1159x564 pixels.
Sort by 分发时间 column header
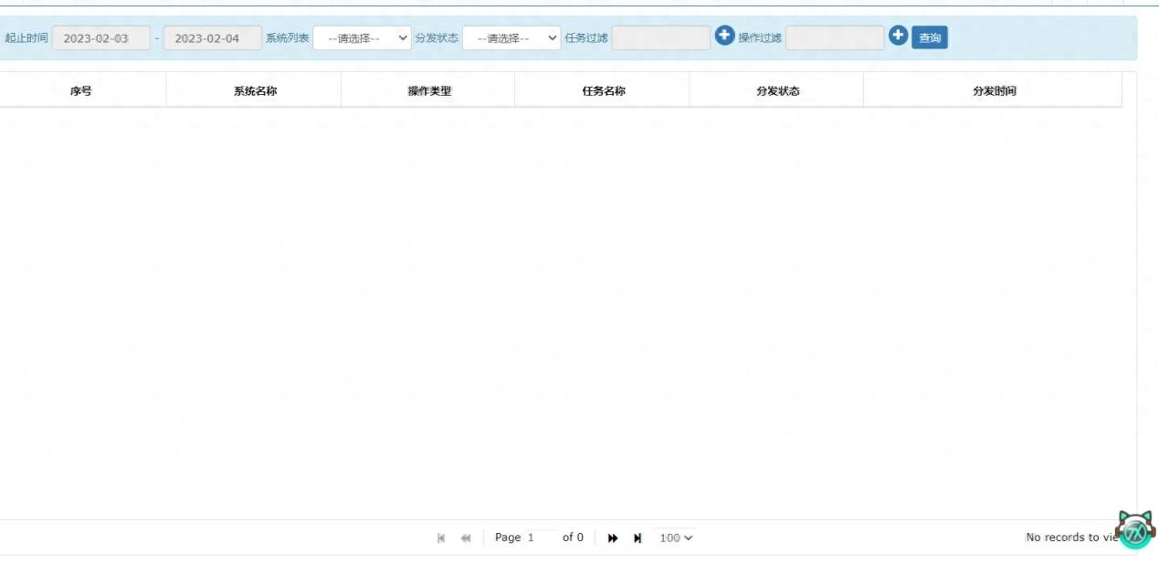point(995,91)
